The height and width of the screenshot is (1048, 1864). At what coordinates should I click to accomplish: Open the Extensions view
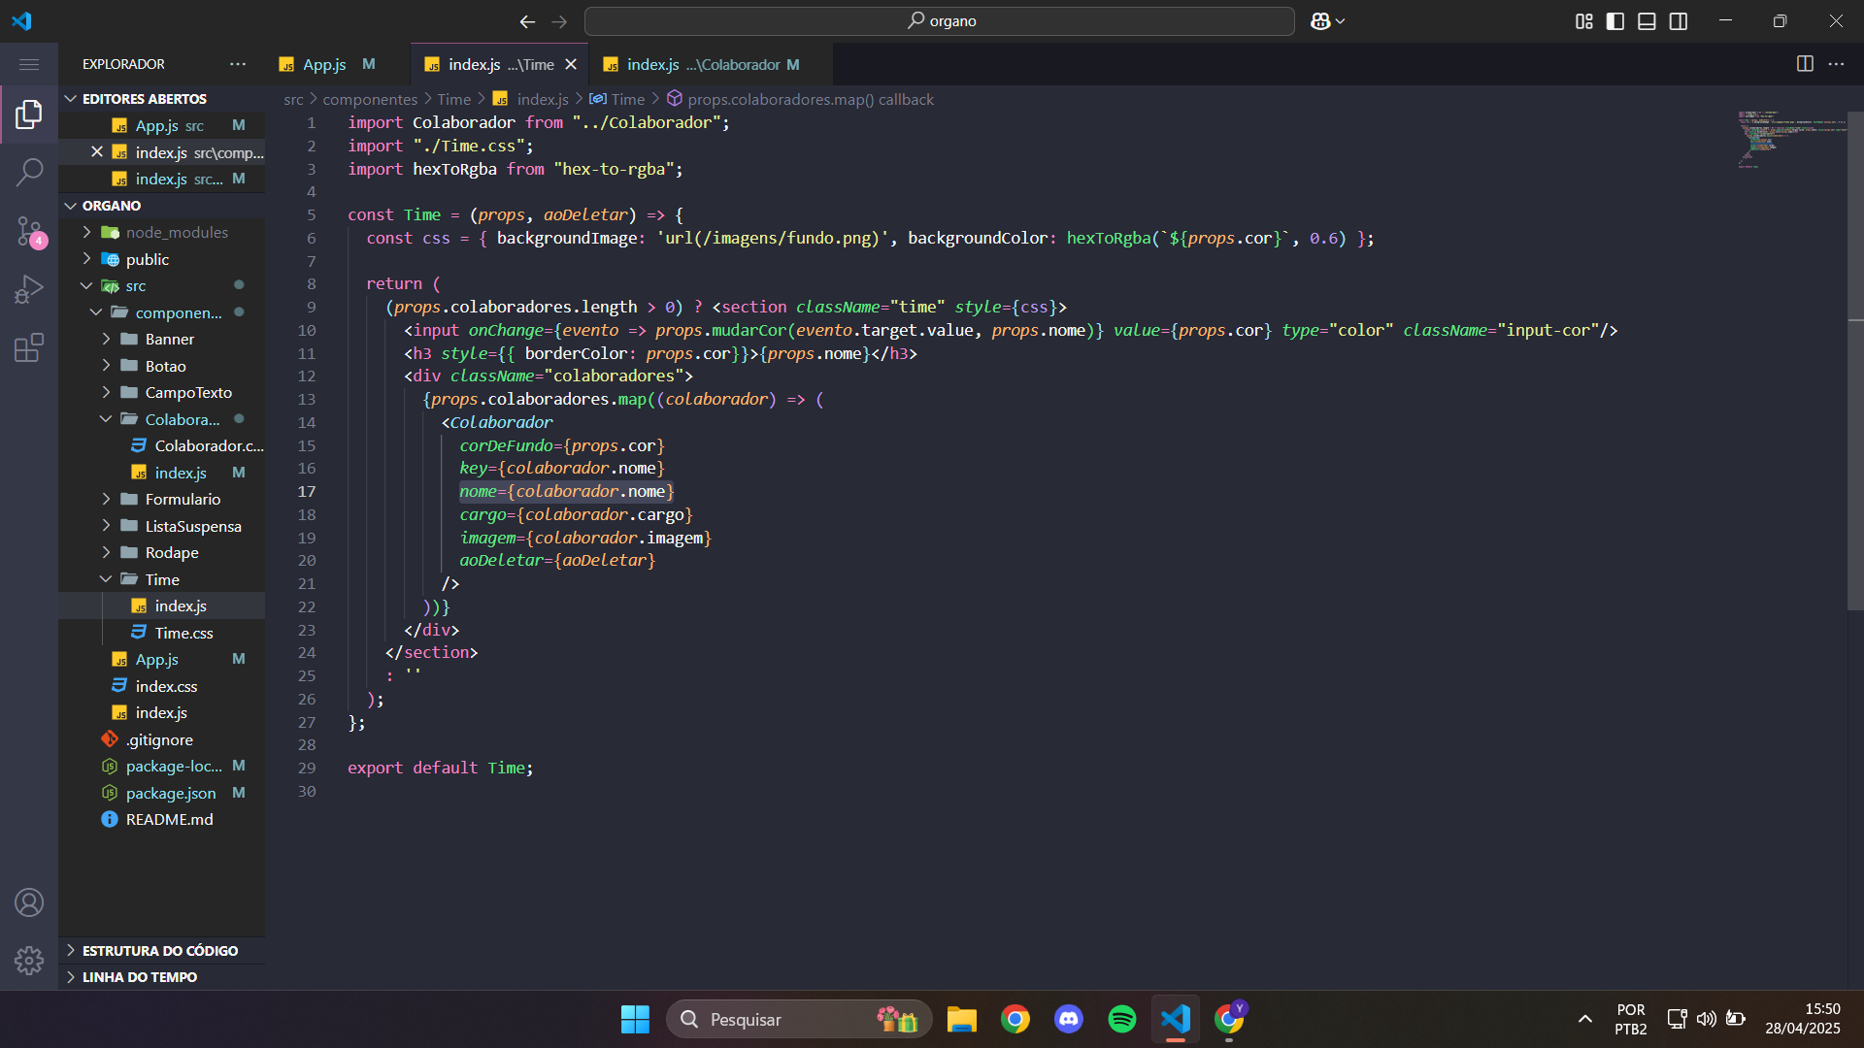point(29,347)
